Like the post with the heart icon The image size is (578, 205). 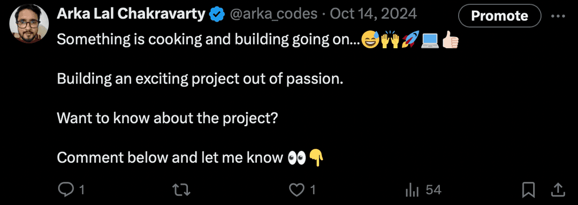click(295, 190)
